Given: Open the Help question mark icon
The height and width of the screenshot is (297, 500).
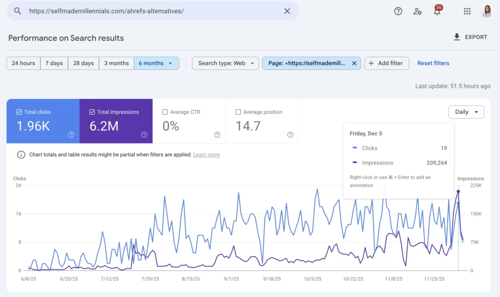Looking at the screenshot, I should coord(398,11).
